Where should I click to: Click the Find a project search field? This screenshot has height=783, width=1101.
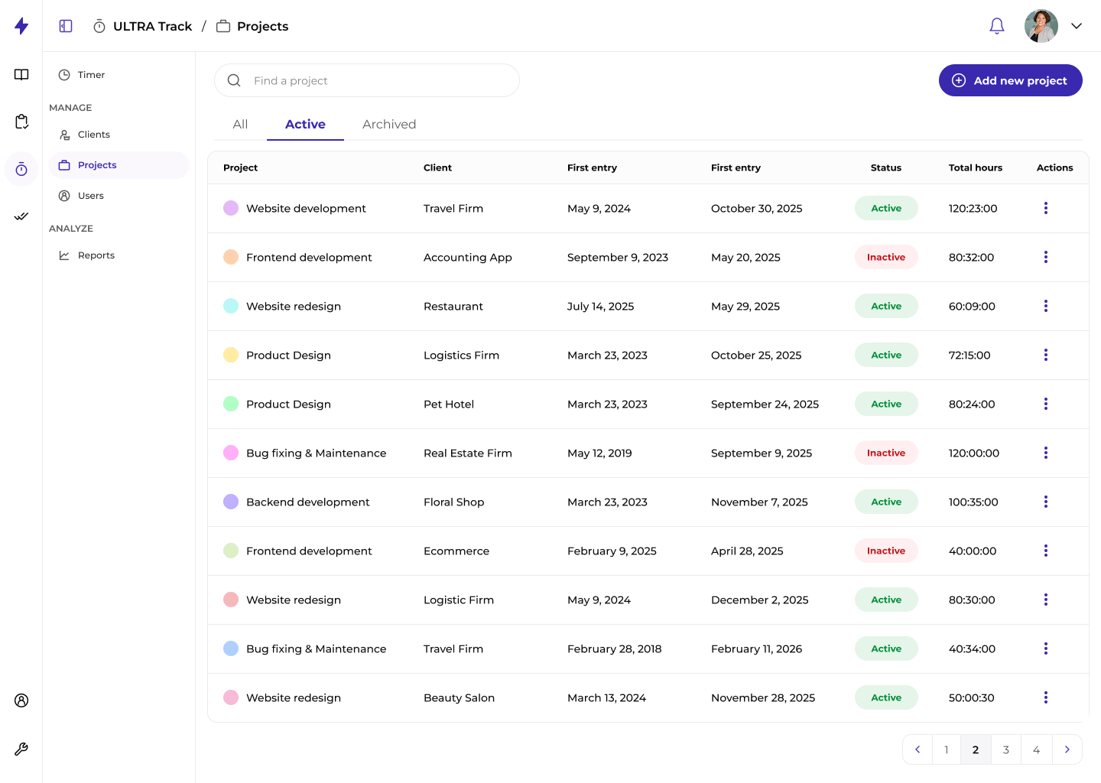point(367,80)
